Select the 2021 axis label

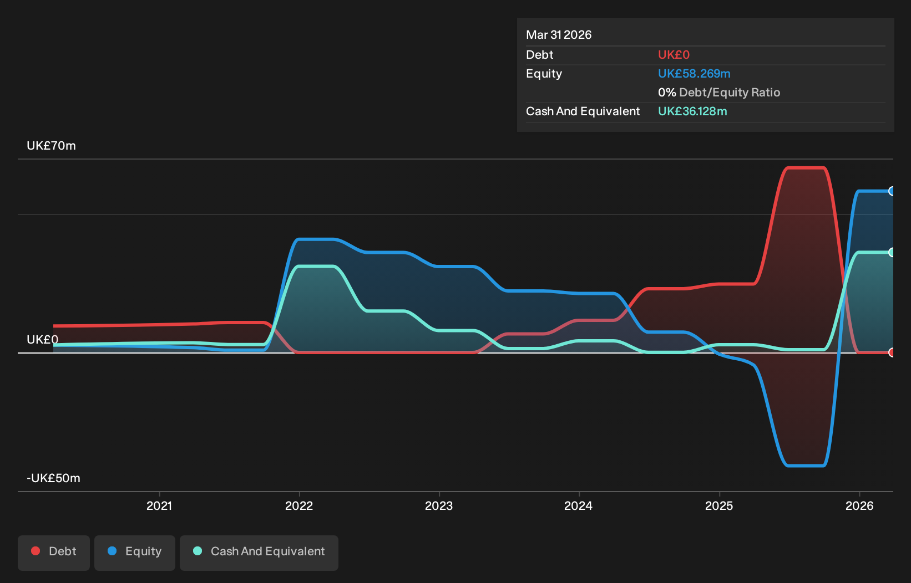pyautogui.click(x=159, y=505)
